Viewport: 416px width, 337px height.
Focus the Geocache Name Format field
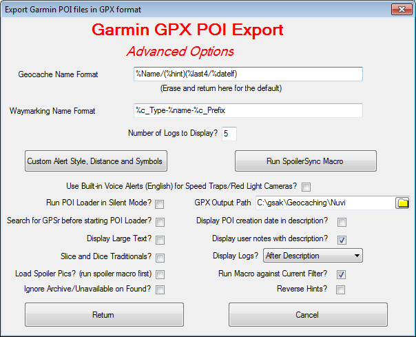[248, 74]
